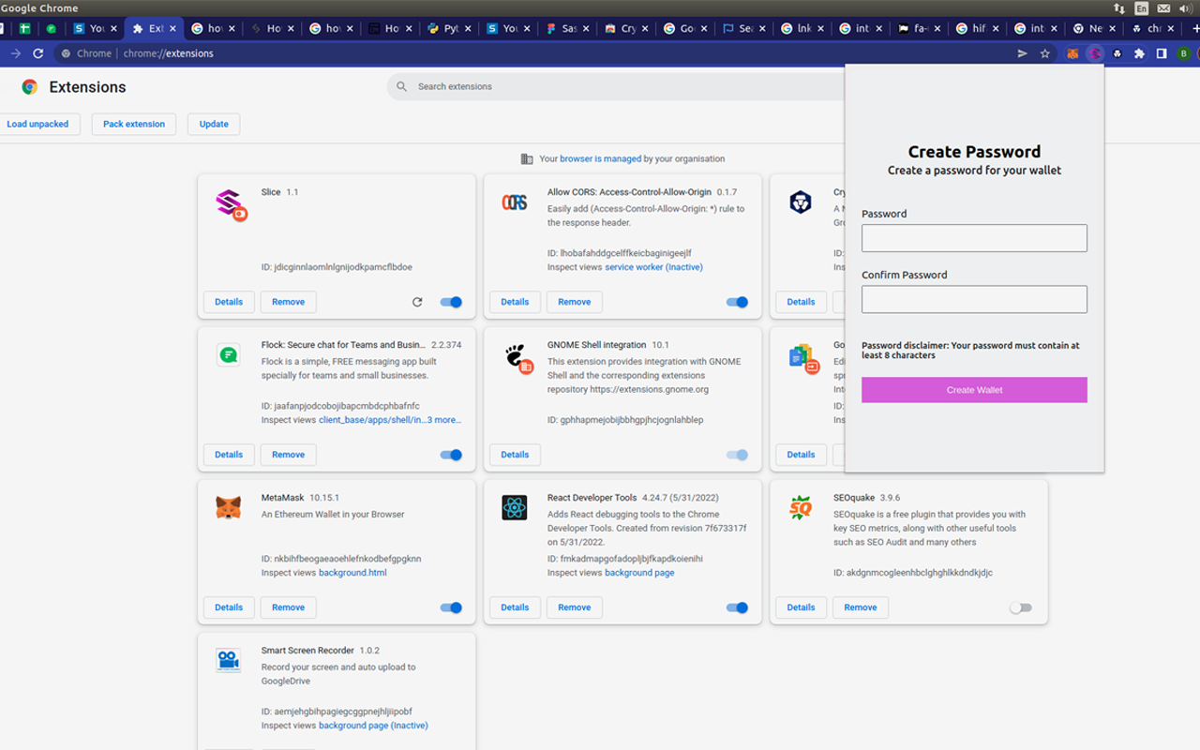Open MetaMask fox icon in Chrome toolbar
The image size is (1200, 750).
click(1072, 53)
